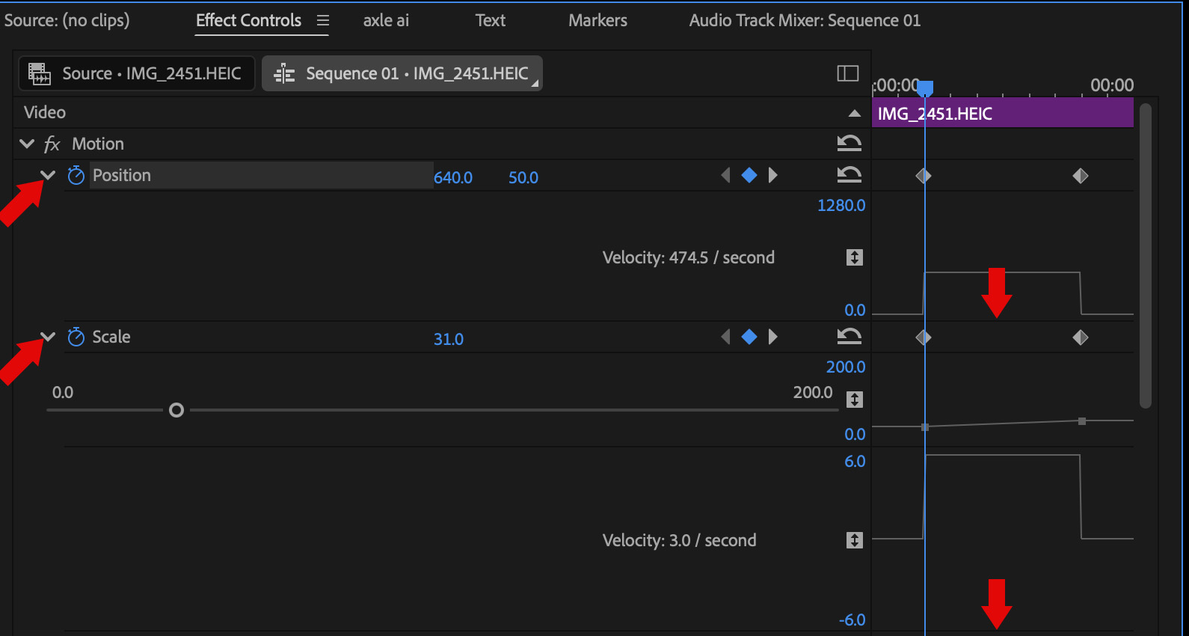
Task: Click the Scale slider handle
Action: point(176,410)
